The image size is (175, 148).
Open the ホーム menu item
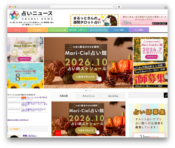(x=17, y=30)
